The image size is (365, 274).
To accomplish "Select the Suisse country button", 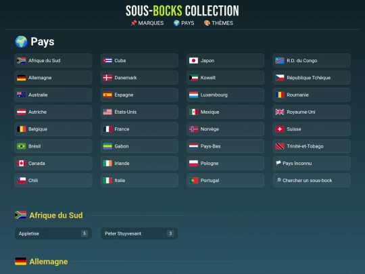I will click(x=312, y=129).
